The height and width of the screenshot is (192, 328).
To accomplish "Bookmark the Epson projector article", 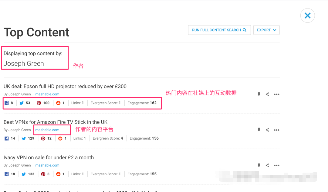I will 259,94.
